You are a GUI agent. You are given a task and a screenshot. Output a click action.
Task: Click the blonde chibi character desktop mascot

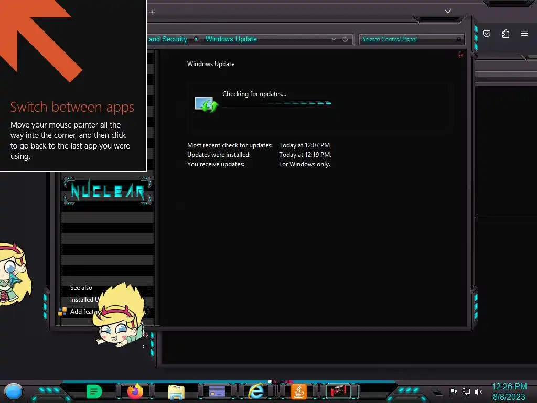[x=120, y=315]
